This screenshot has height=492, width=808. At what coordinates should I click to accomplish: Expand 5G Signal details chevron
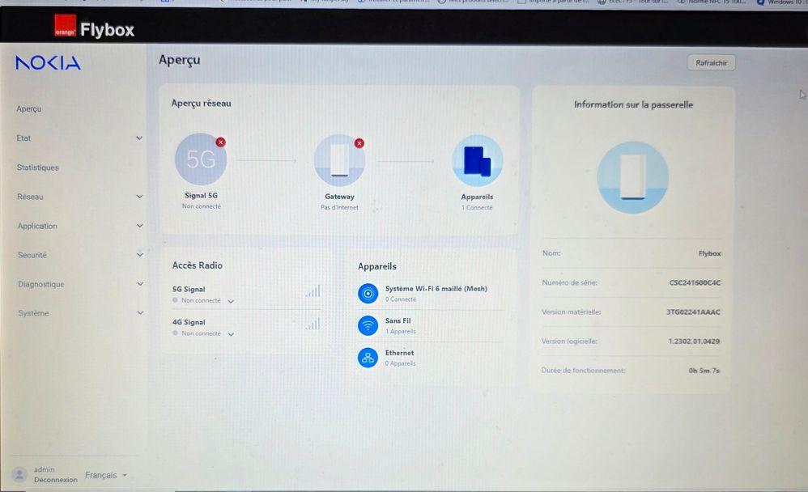click(231, 301)
